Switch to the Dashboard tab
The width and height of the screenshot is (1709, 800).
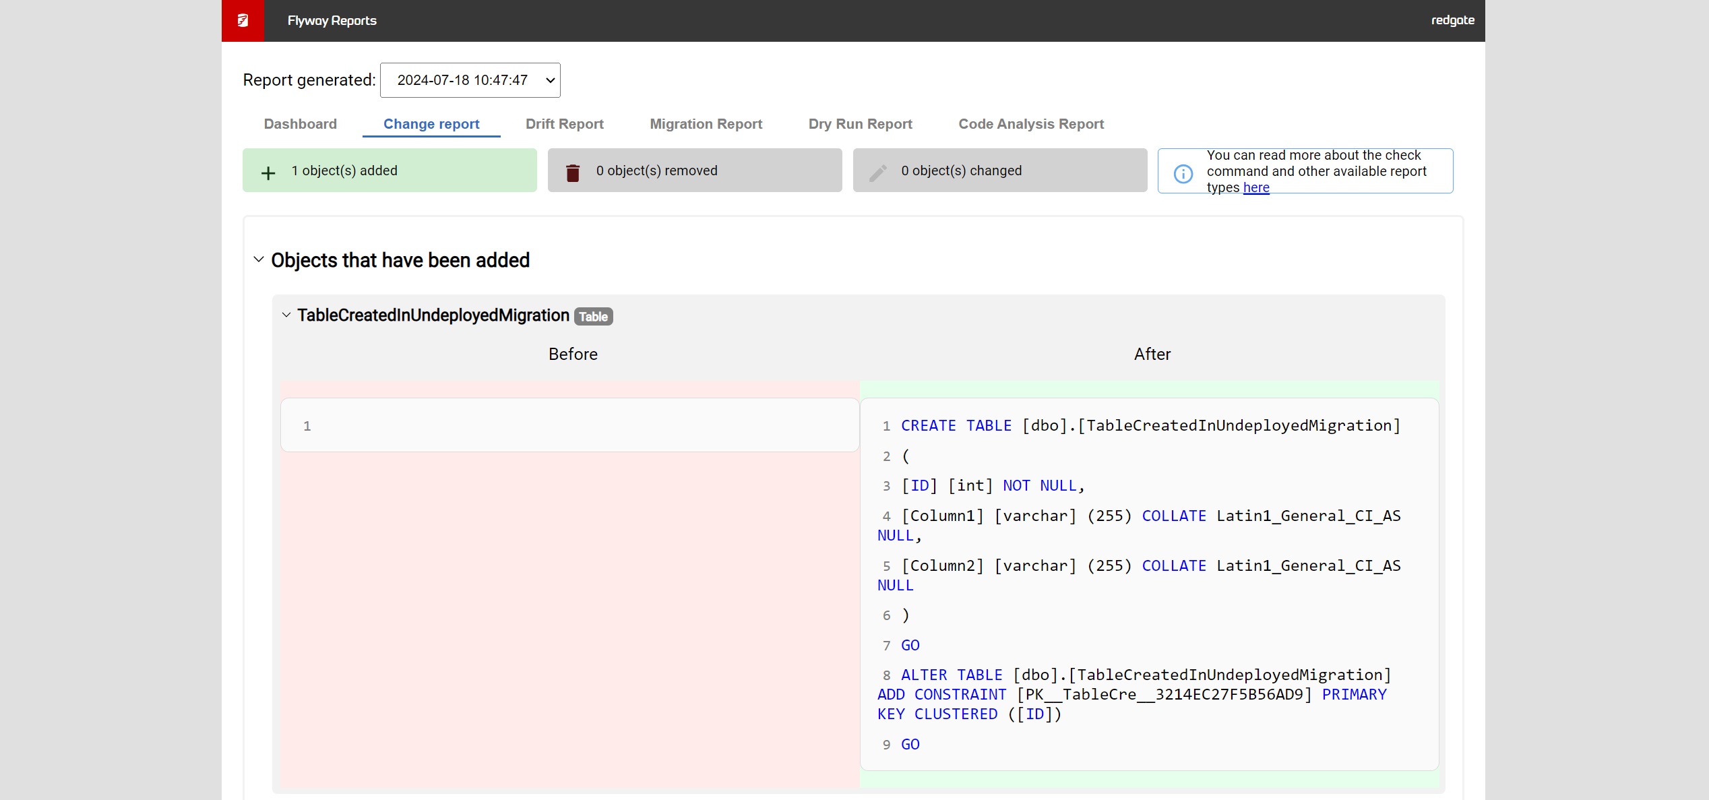click(301, 124)
